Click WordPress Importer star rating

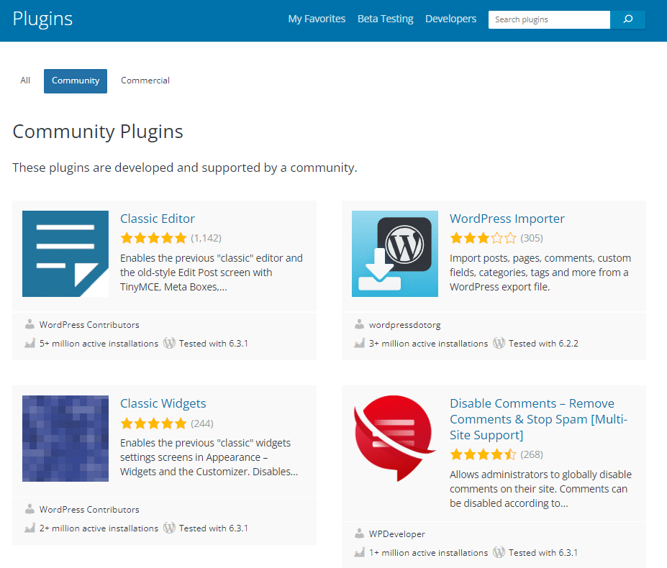click(x=484, y=238)
